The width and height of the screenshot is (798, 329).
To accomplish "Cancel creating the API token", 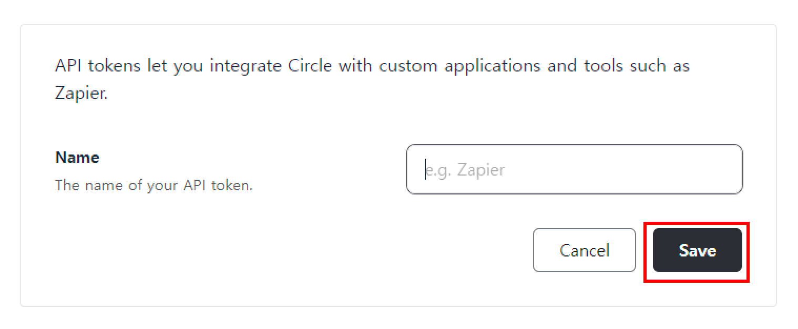I will point(584,250).
